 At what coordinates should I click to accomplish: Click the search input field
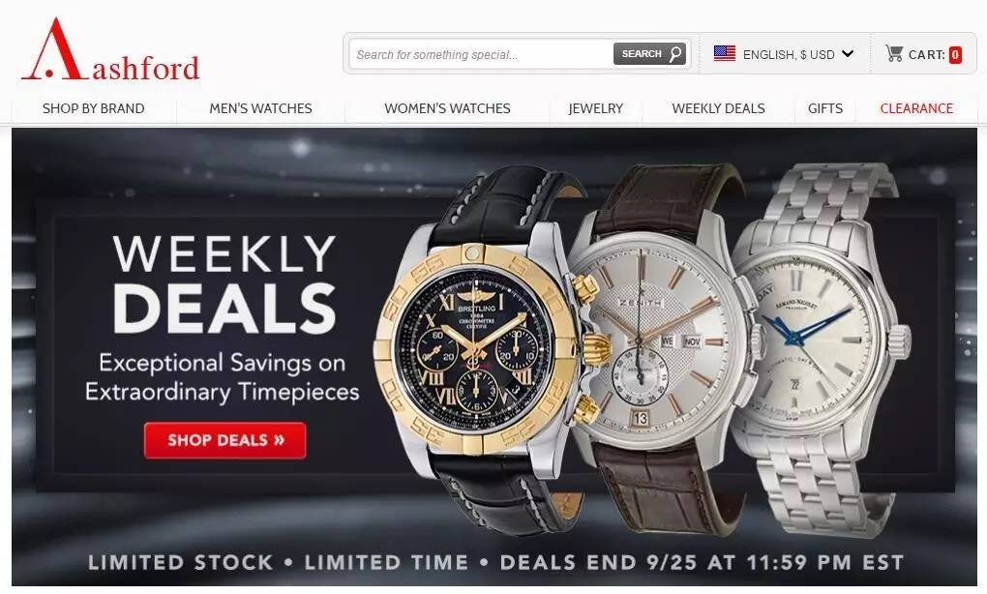tap(482, 55)
